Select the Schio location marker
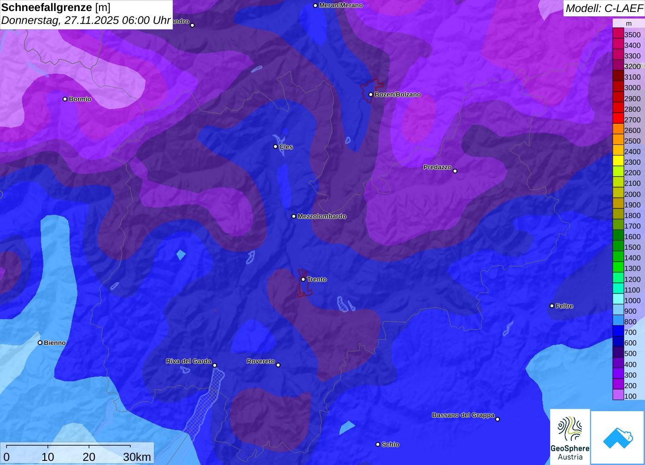The height and width of the screenshot is (465, 645). 378,444
